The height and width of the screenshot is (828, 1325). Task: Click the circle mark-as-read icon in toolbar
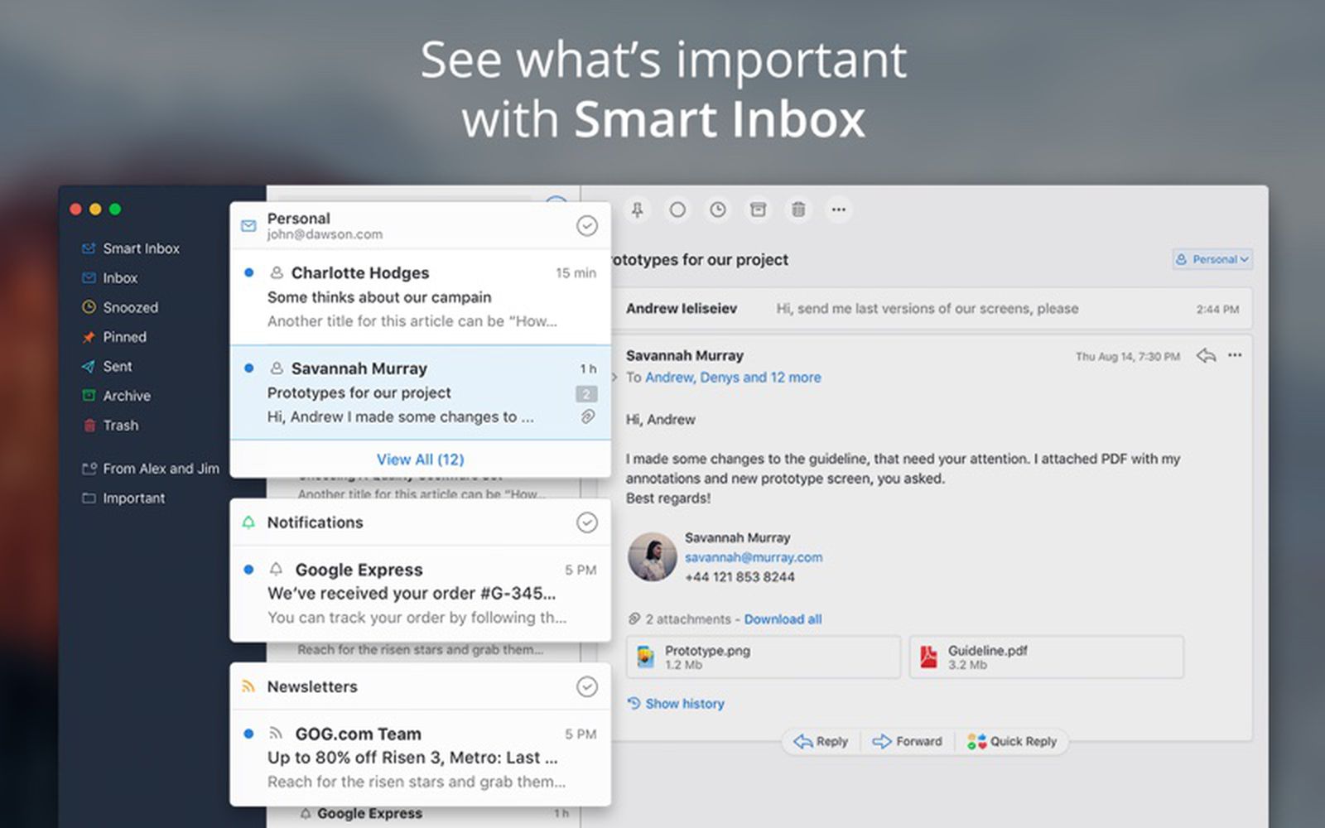pos(677,209)
